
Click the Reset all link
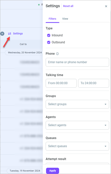(68, 6)
